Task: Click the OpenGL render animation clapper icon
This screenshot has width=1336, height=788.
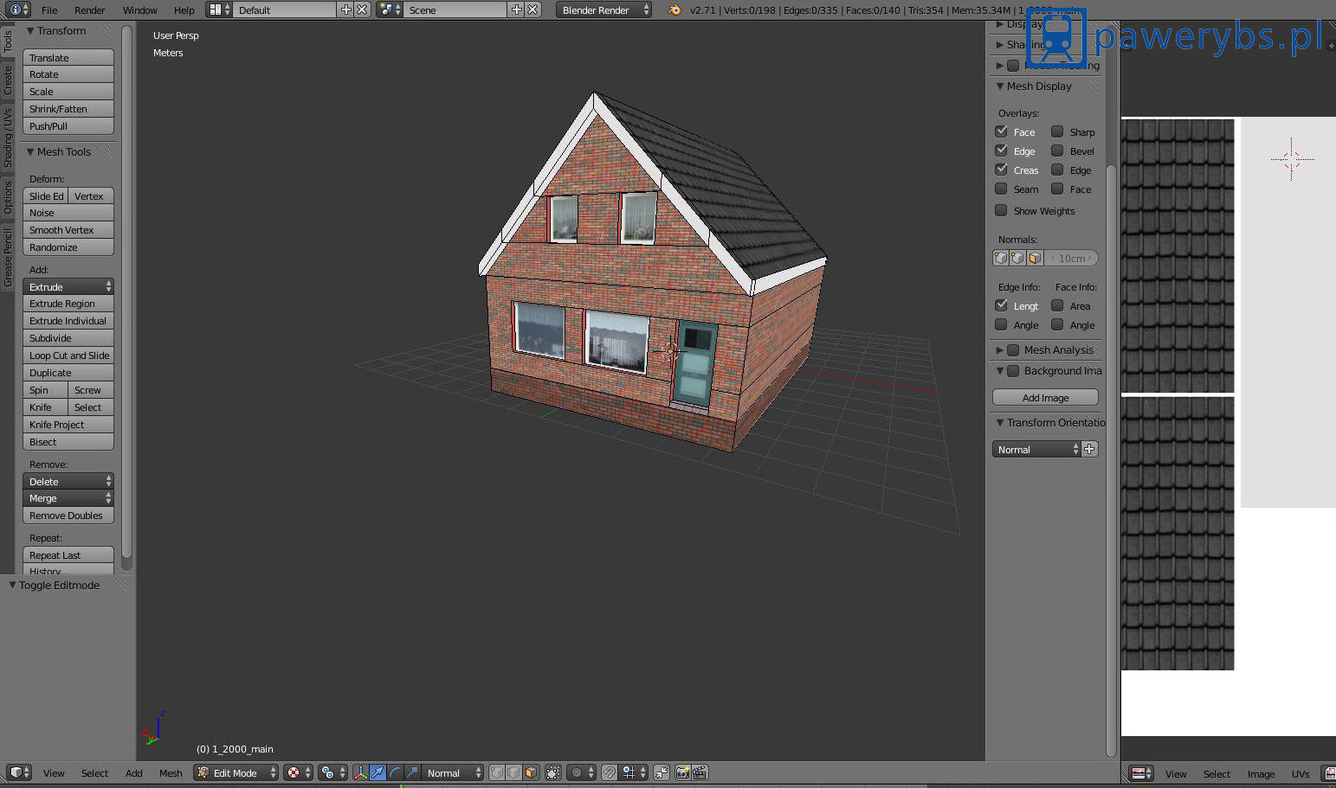Action: [700, 772]
